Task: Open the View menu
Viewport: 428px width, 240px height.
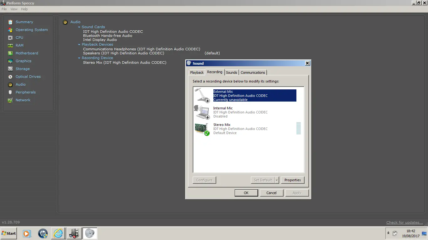Action: [x=14, y=9]
